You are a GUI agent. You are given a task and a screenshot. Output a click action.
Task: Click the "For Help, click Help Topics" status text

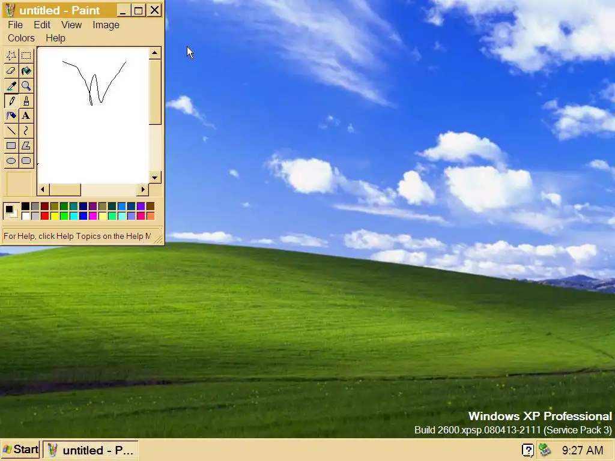click(77, 236)
